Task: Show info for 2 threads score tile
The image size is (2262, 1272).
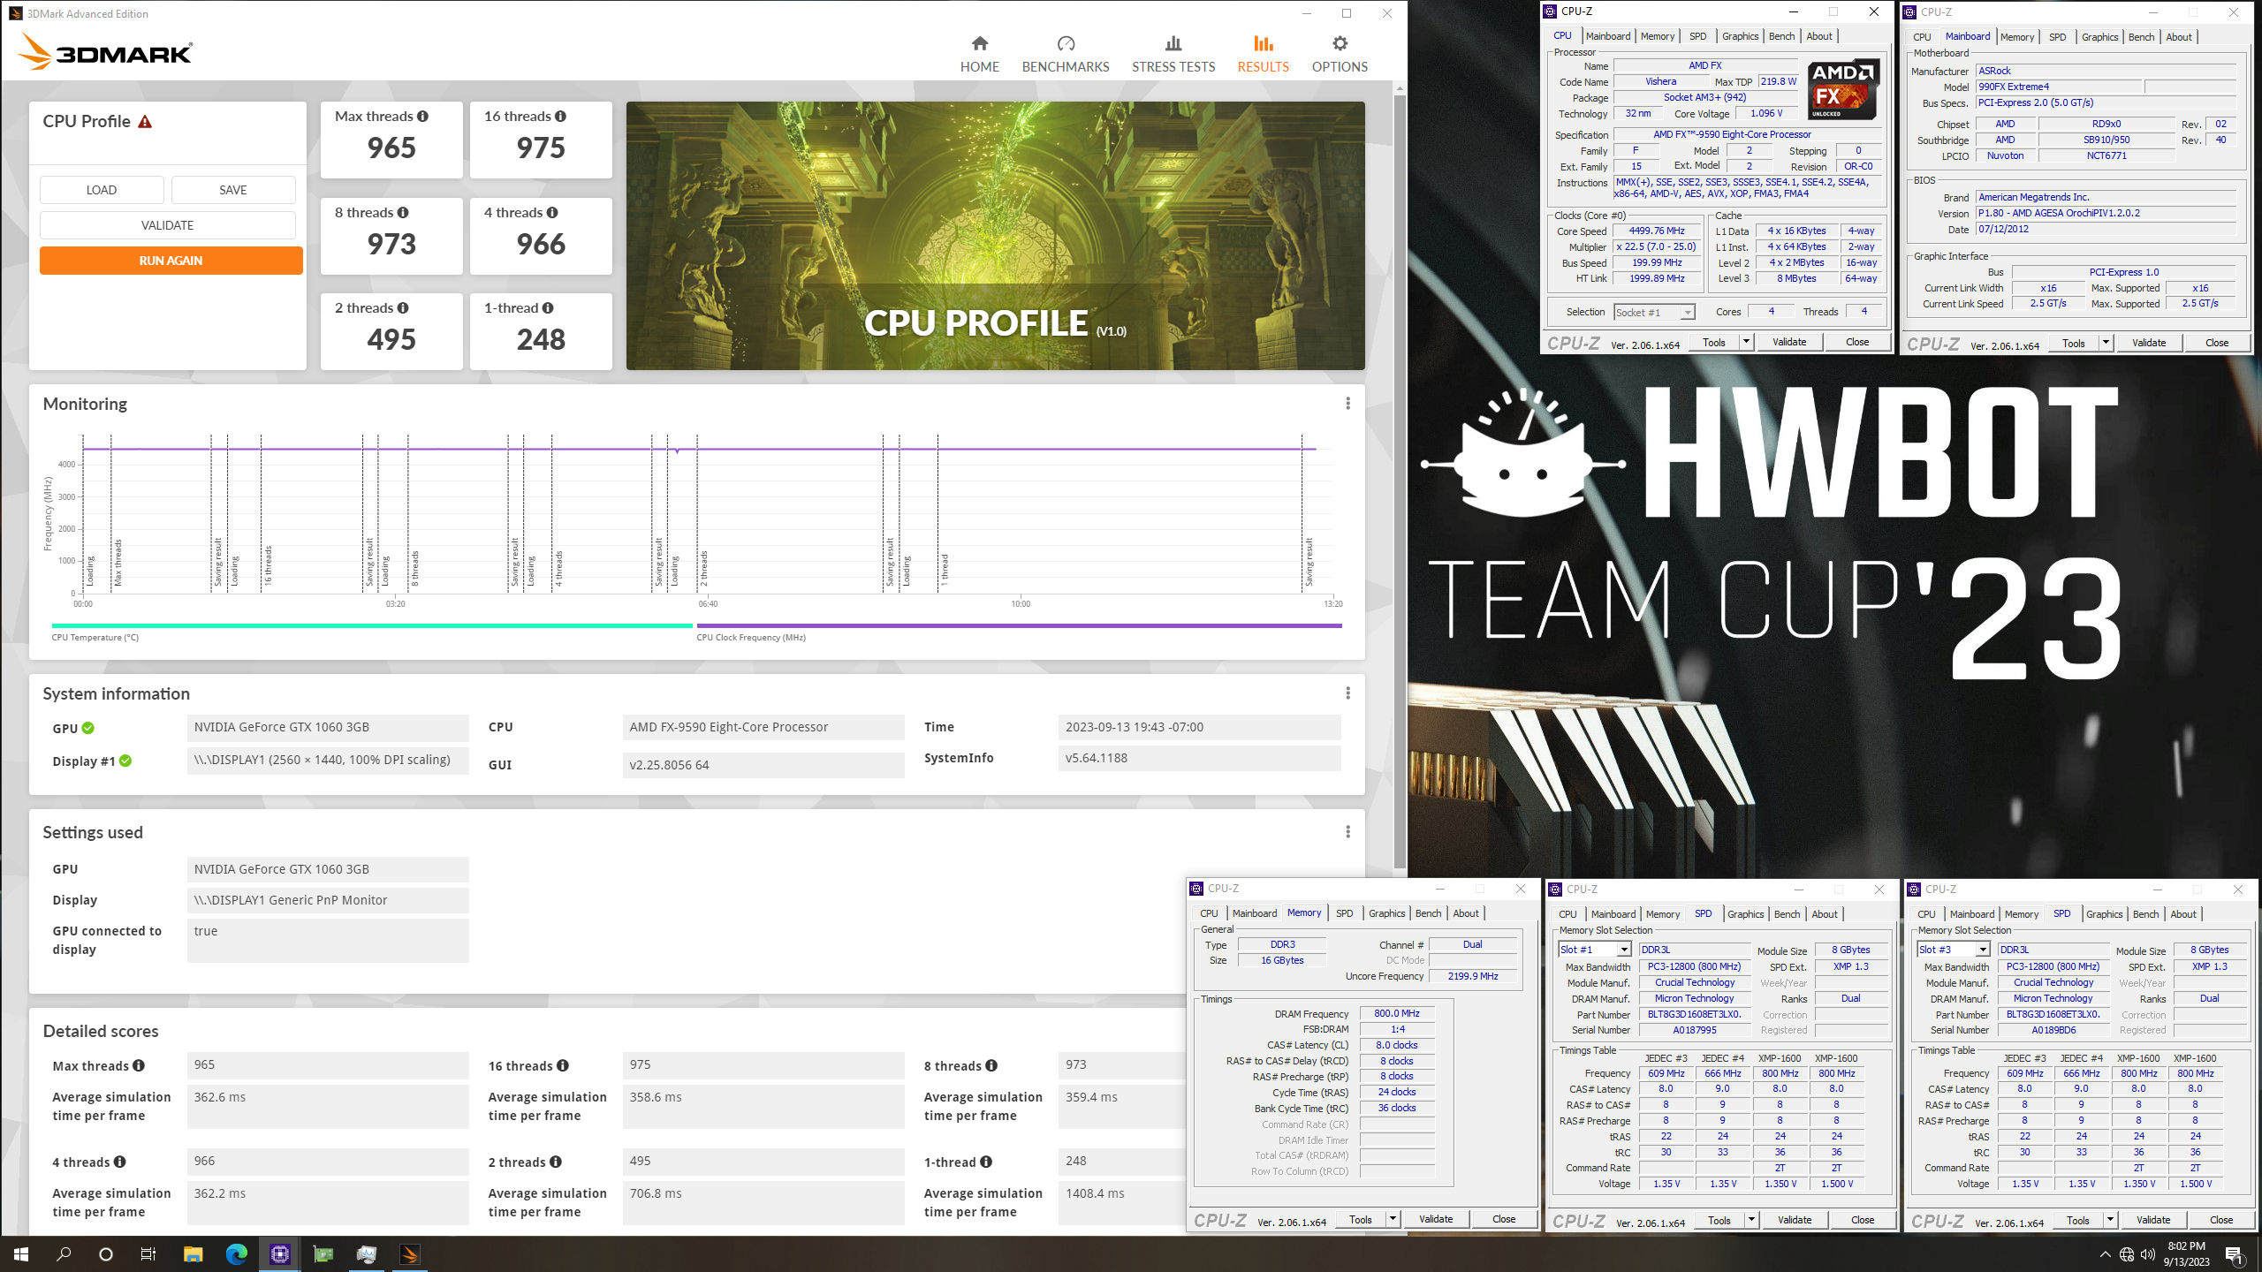Action: (x=403, y=308)
